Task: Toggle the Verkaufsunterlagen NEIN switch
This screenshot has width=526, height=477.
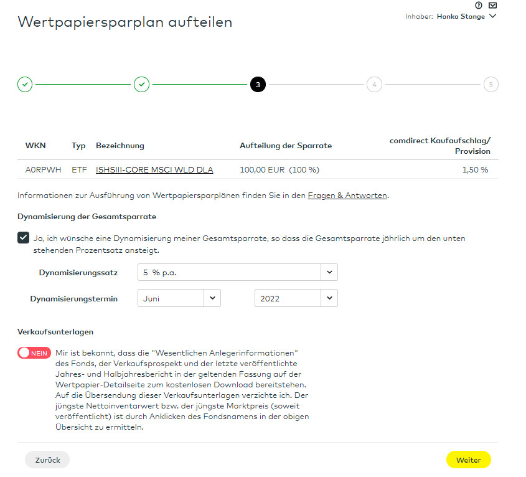Action: pos(34,353)
